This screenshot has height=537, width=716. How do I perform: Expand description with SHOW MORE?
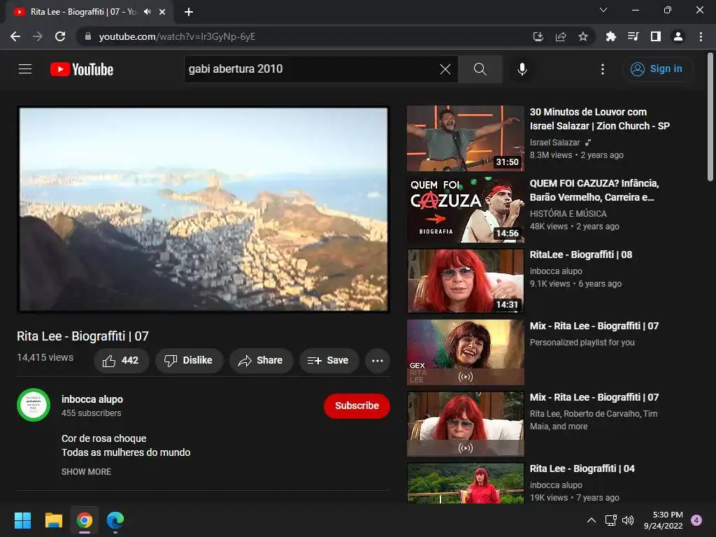tap(86, 472)
